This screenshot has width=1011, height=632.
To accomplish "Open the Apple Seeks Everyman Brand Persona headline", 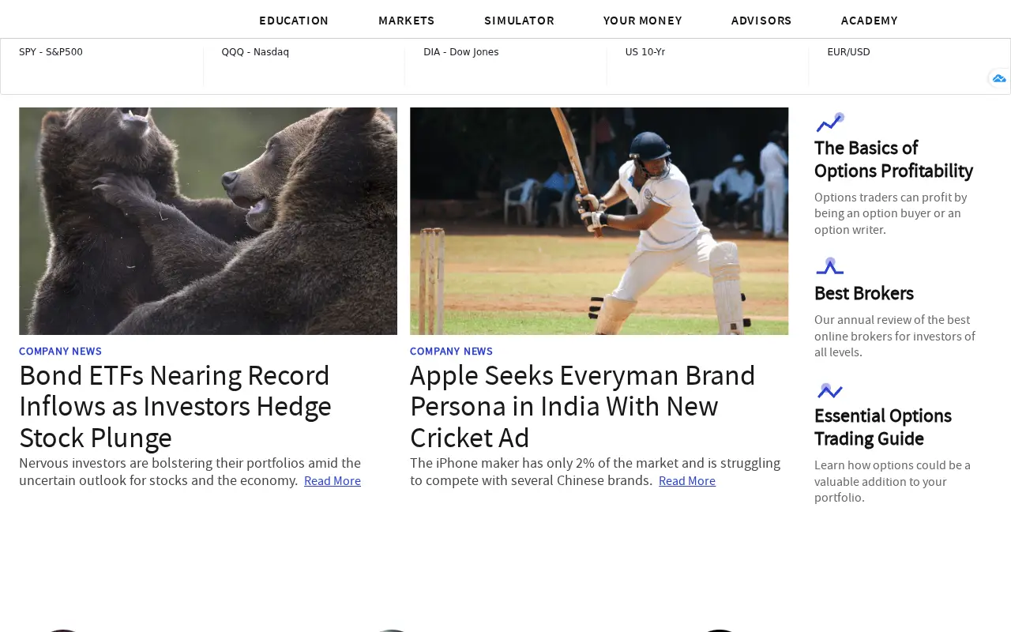I will [583, 406].
